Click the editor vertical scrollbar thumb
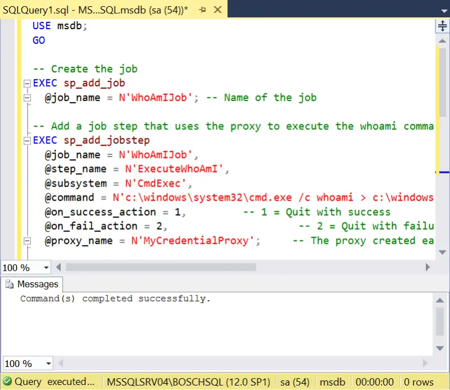Viewport: 450px width, 390px height. tap(443, 83)
